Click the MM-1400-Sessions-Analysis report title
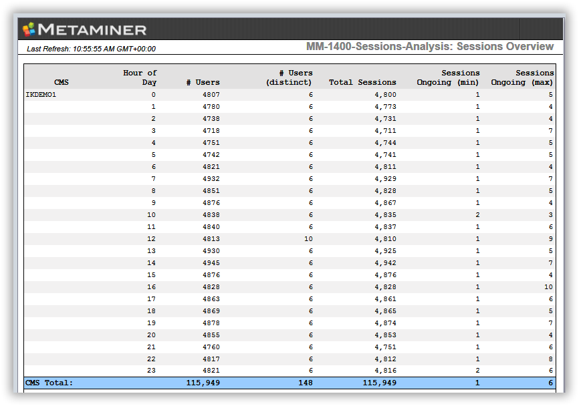 (x=430, y=47)
